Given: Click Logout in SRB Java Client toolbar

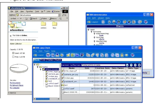Looking at the screenshot, I should pyautogui.click(x=39, y=55).
